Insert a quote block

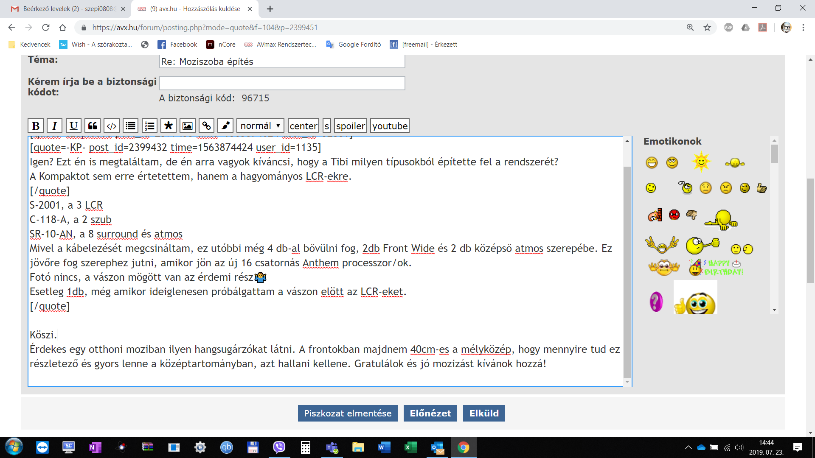pyautogui.click(x=93, y=126)
